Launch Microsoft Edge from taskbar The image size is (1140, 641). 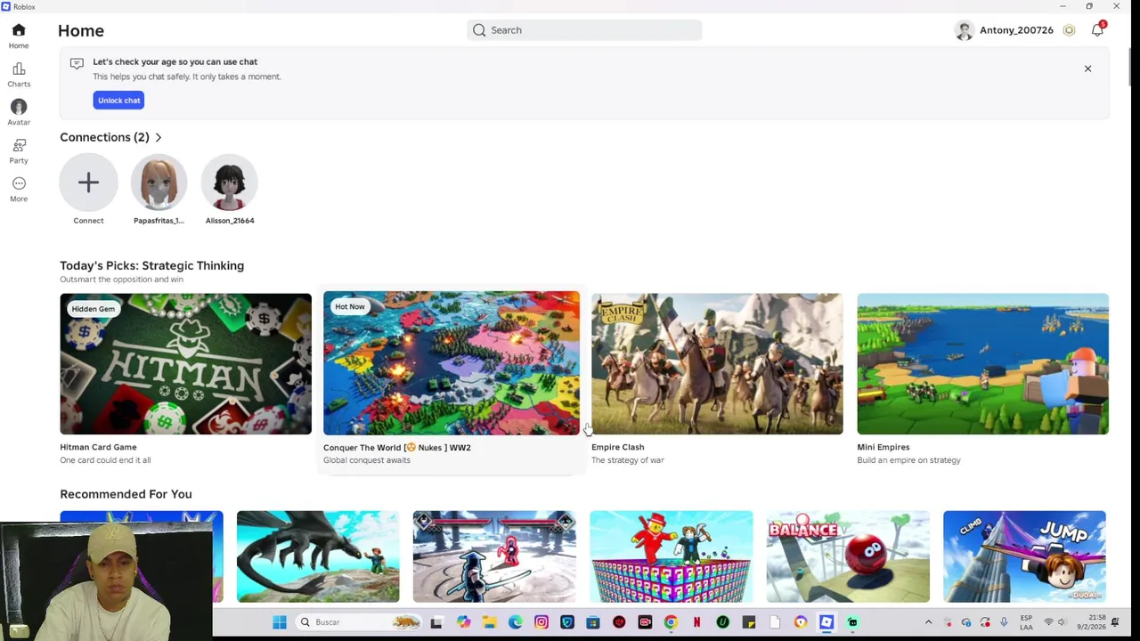point(515,622)
